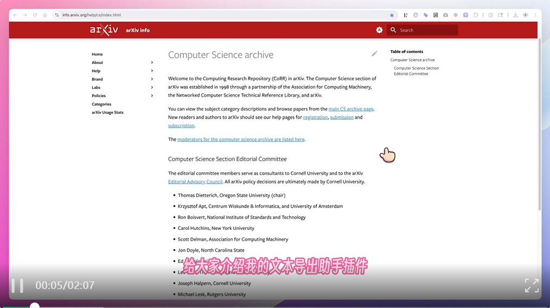The width and height of the screenshot is (550, 308).
Task: Expand the Labs sidebar section chevron
Action: click(x=152, y=87)
